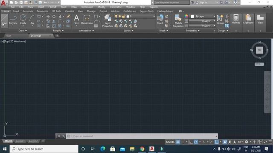Click the Plot print icon in quick access
Screen dimensions: 273x153
(40, 3)
